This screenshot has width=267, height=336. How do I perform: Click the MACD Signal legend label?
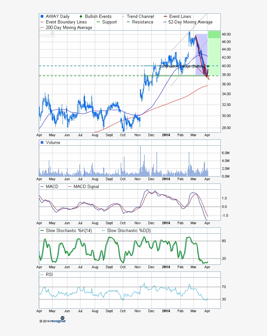pos(86,186)
